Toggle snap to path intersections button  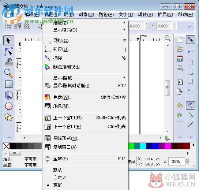pyautogui.click(x=191, y=124)
